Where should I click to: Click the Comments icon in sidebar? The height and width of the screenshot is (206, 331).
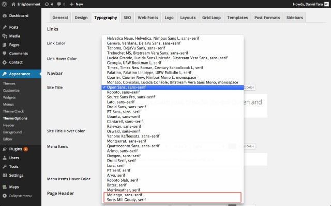(5, 54)
